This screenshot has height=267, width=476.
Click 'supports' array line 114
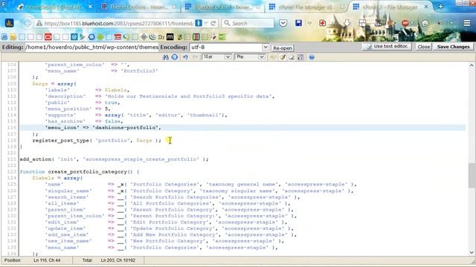(136, 115)
